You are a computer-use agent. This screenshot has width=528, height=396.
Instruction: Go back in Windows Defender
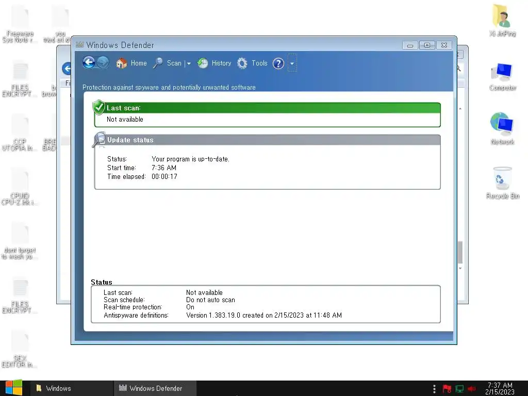[89, 62]
